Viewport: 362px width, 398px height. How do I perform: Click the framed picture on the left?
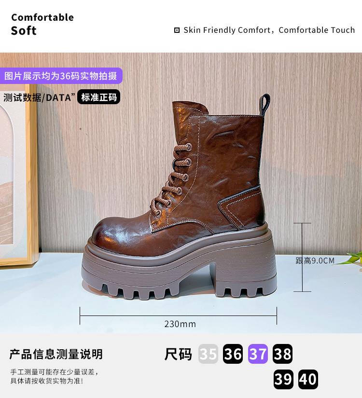pyautogui.click(x=19, y=175)
